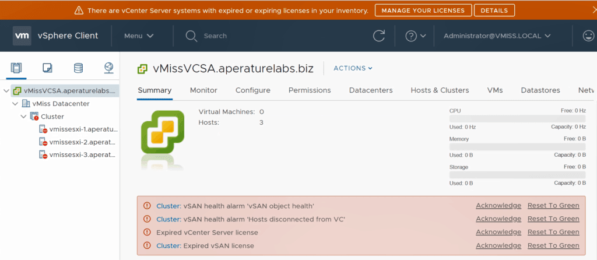Click the warning triangle in the license banner
Screen dimensions: 597x260
click(79, 10)
